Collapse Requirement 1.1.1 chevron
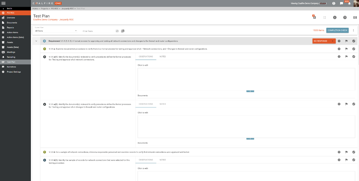Screen dimensions: 359x181 36,41
